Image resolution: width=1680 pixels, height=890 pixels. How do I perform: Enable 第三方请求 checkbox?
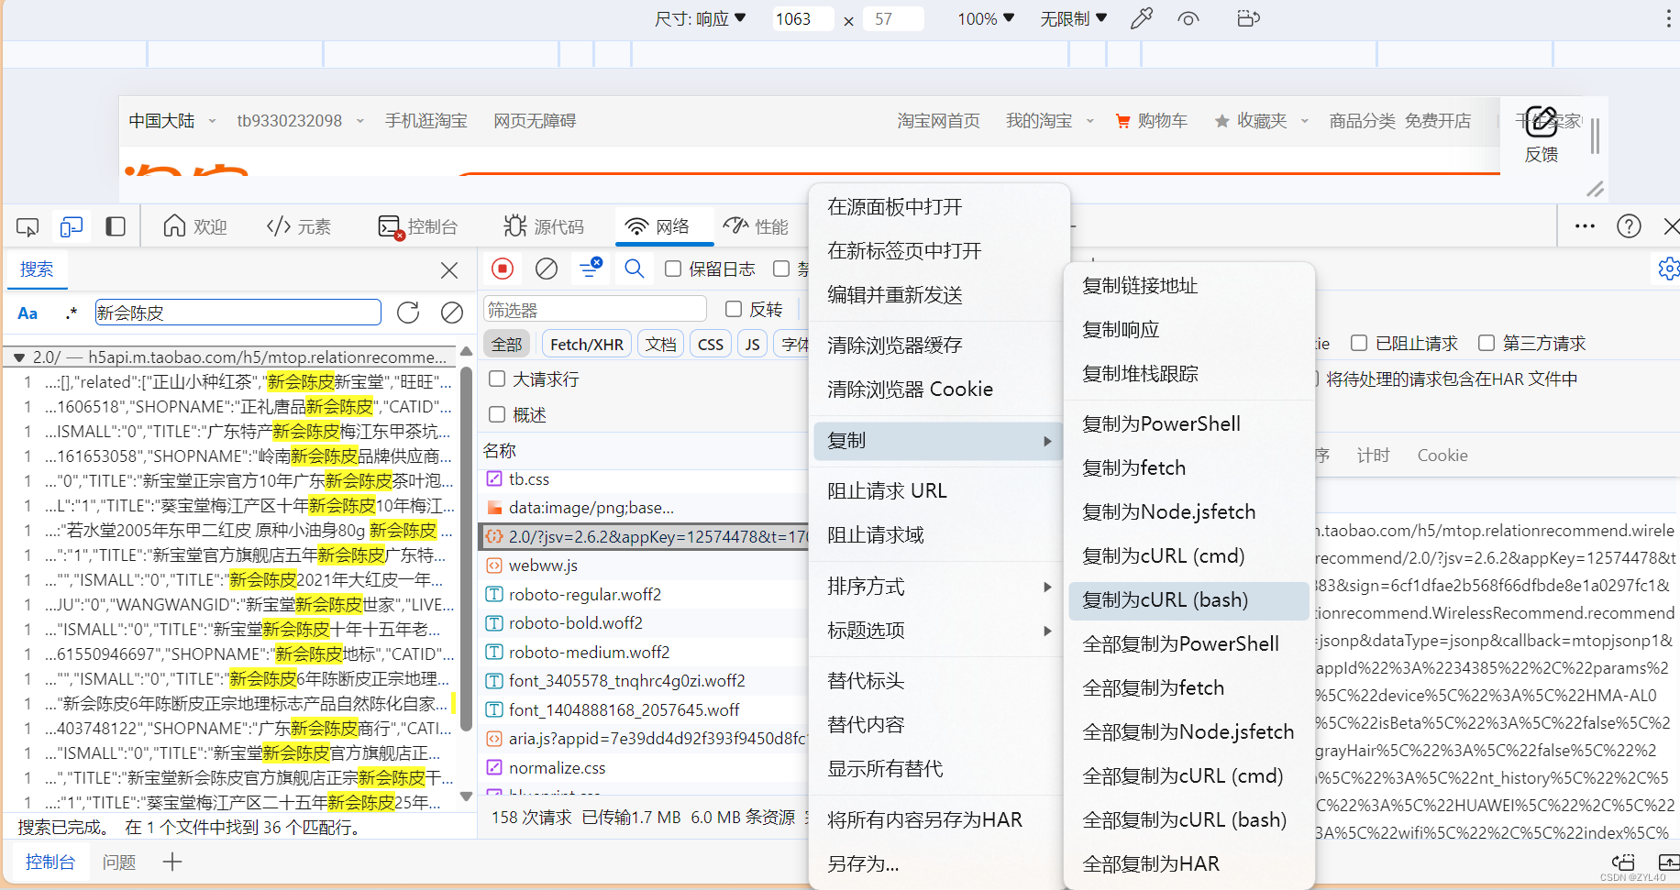pos(1487,343)
